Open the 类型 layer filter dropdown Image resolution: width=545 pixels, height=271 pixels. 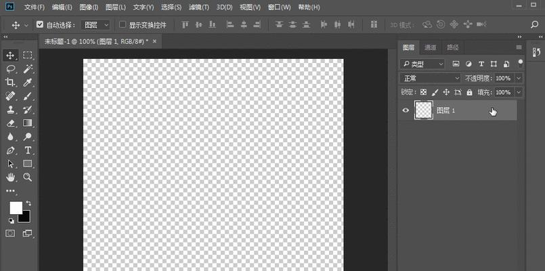(422, 64)
